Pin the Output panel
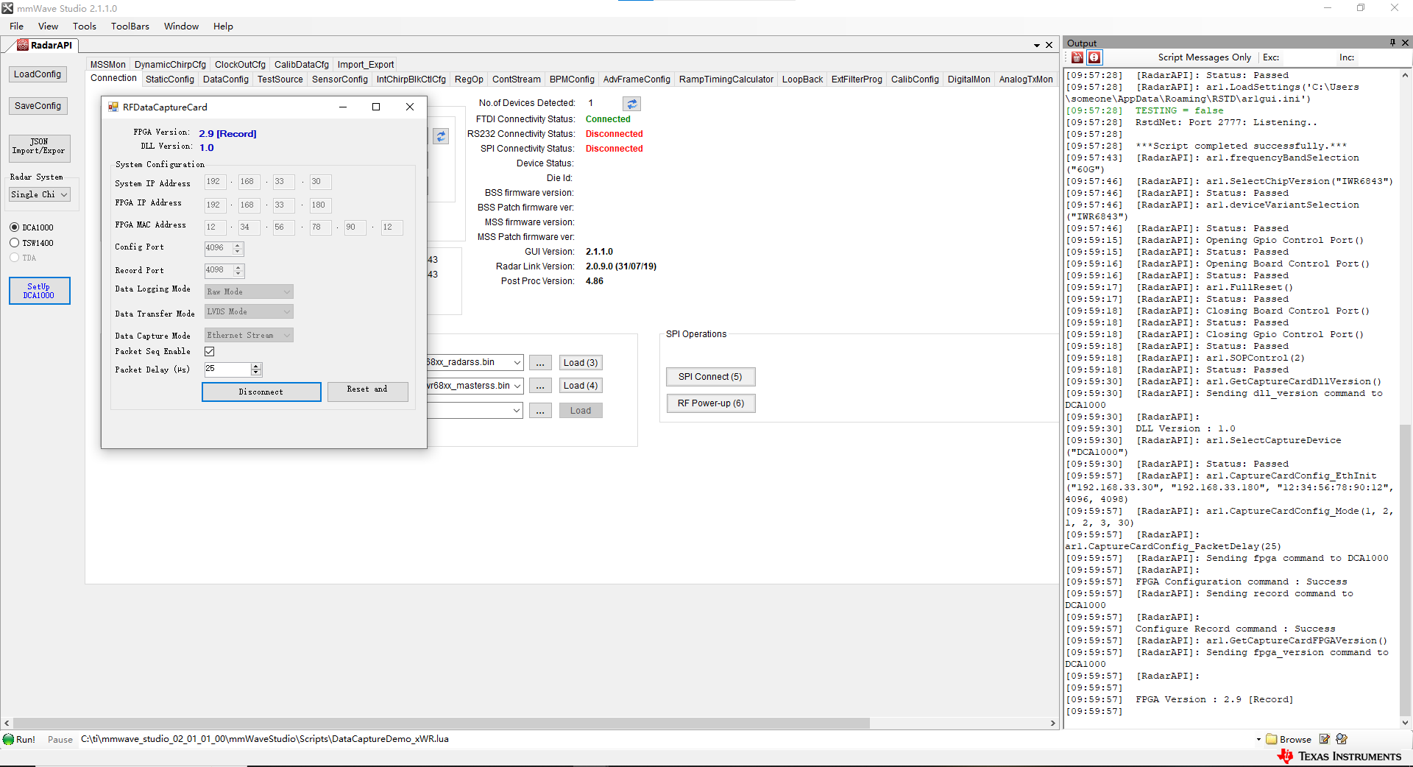1413x767 pixels. (x=1392, y=43)
